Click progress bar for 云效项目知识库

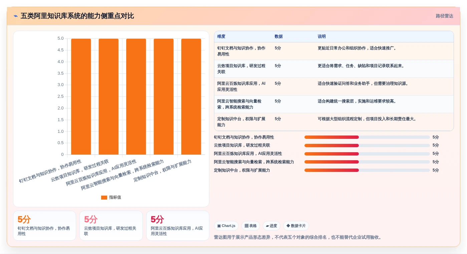[367, 146]
